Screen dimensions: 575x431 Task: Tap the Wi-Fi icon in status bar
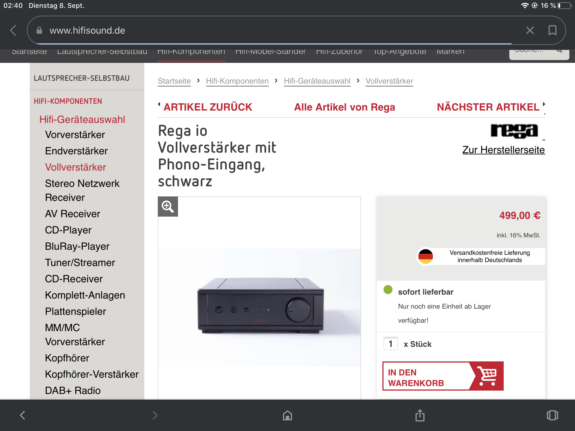pos(524,6)
